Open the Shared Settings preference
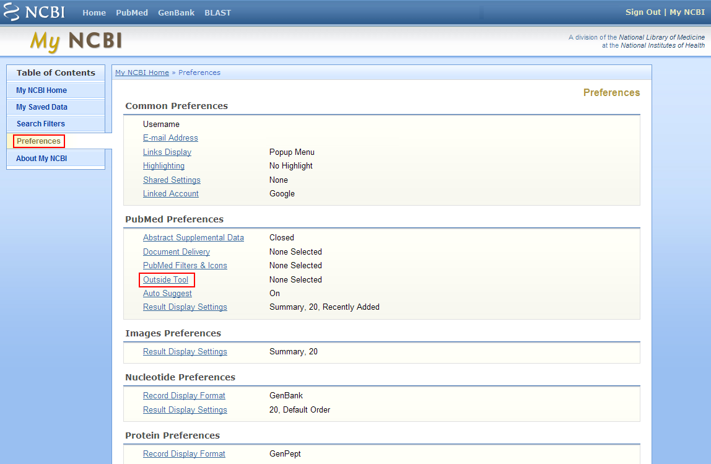This screenshot has width=711, height=464. click(x=172, y=180)
